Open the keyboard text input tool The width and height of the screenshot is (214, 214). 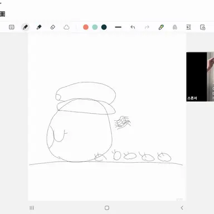[x=12, y=27]
